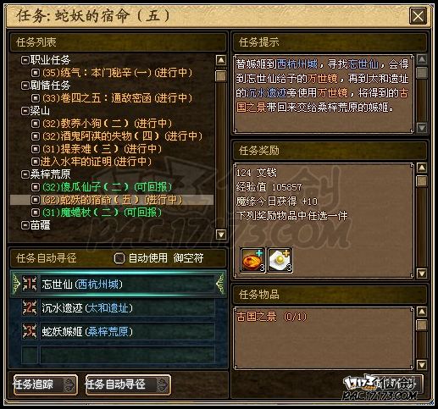The width and height of the screenshot is (438, 409).
Task: Click quest list scrollbar down arrow
Action: pyautogui.click(x=220, y=235)
